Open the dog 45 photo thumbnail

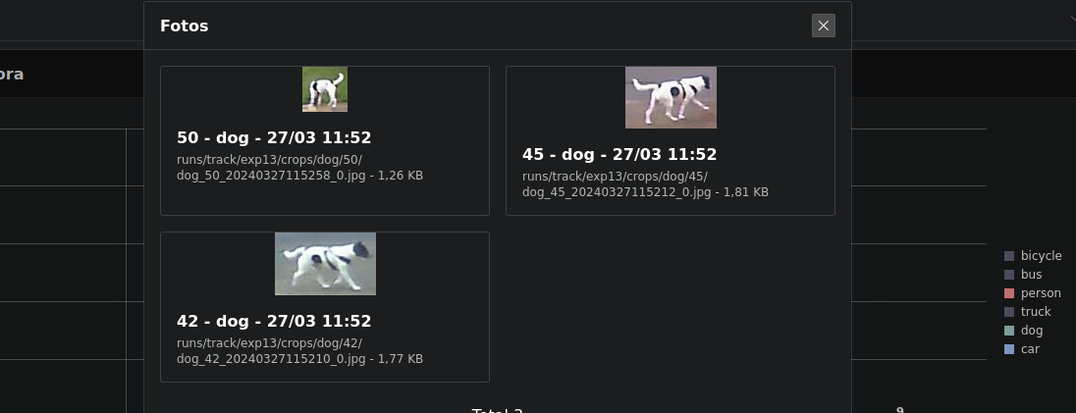671,97
